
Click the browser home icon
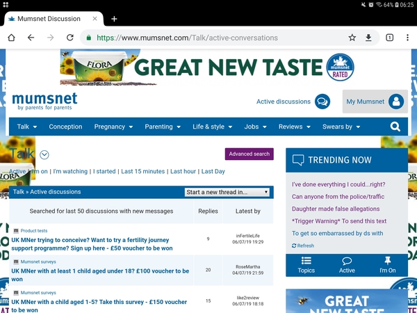pos(11,38)
